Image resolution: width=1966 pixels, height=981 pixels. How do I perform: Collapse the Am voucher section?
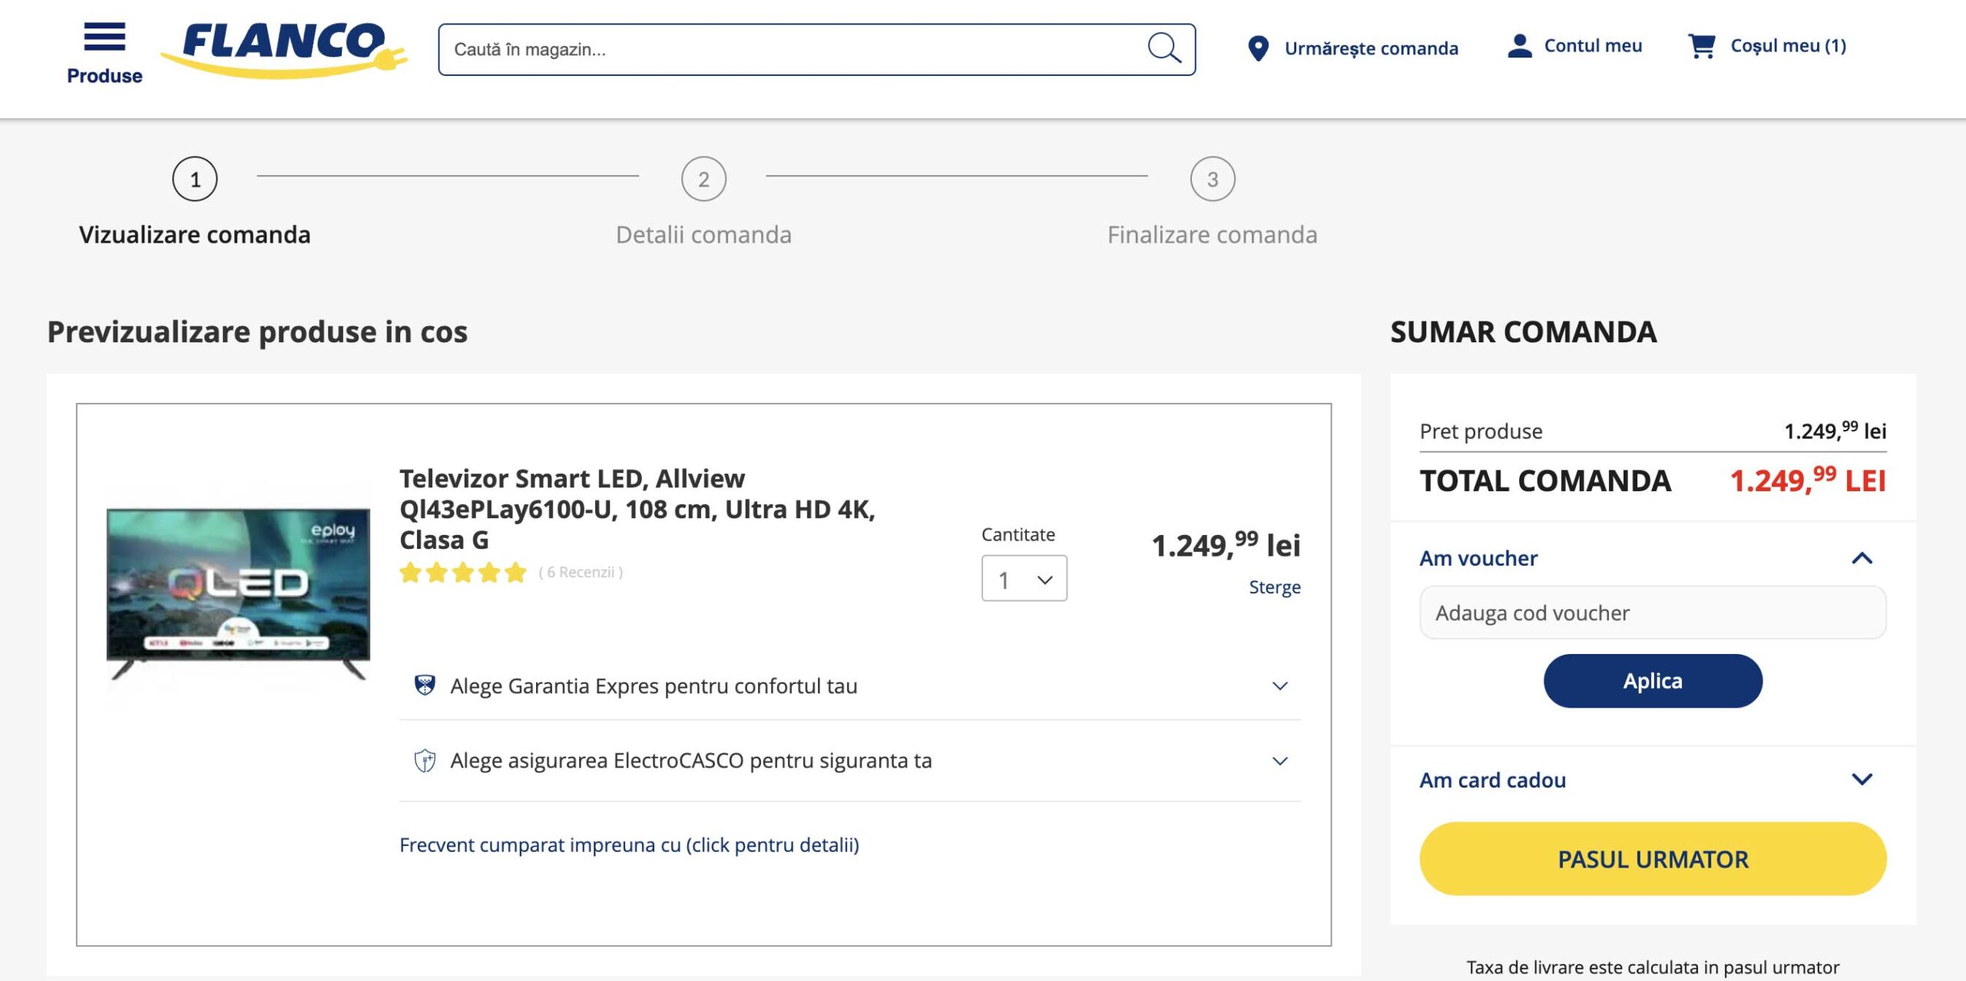tap(1862, 558)
